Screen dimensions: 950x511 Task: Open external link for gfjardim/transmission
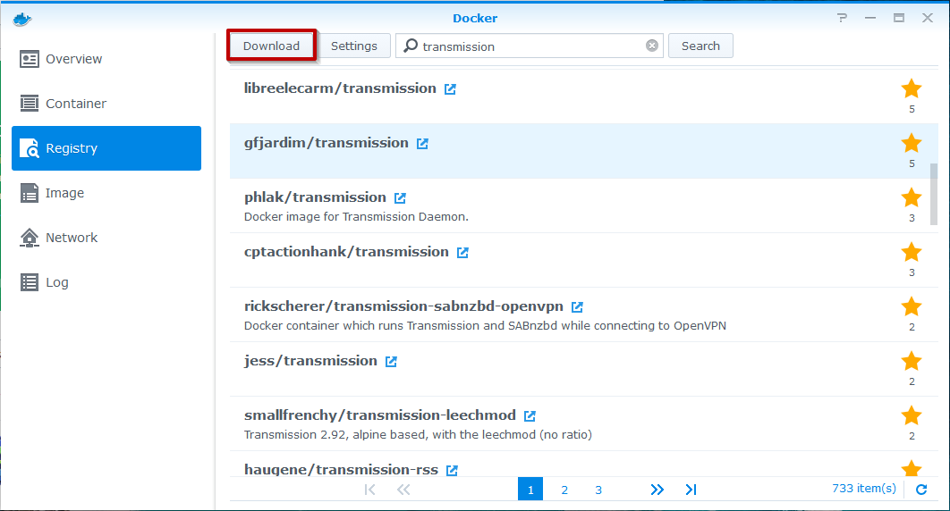click(x=422, y=143)
